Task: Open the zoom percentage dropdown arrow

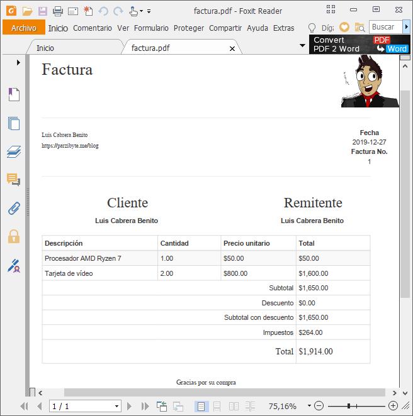Action: click(309, 406)
